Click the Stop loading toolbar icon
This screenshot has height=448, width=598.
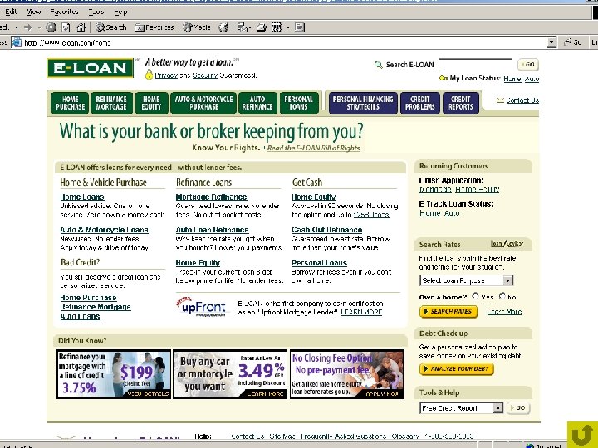point(51,27)
